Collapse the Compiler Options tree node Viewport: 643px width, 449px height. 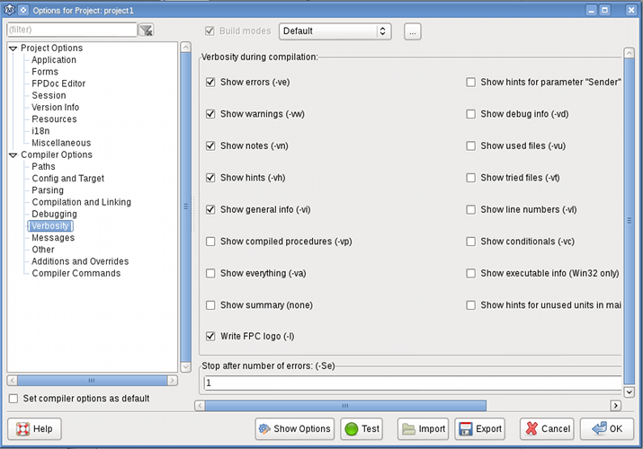point(13,155)
